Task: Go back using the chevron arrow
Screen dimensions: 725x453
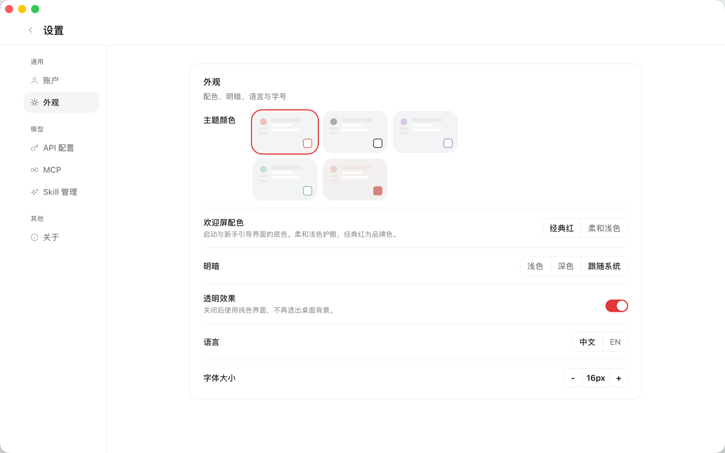Action: tap(31, 30)
